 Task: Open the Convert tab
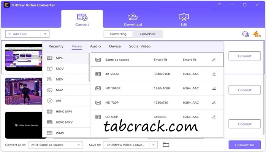[82, 19]
